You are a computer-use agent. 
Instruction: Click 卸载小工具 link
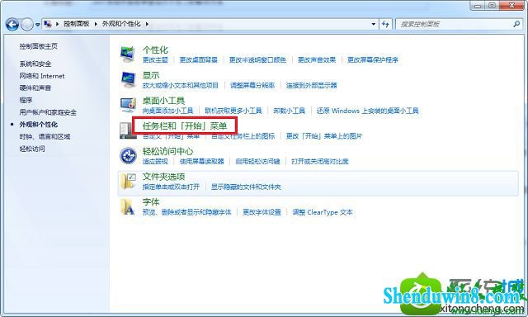point(290,111)
